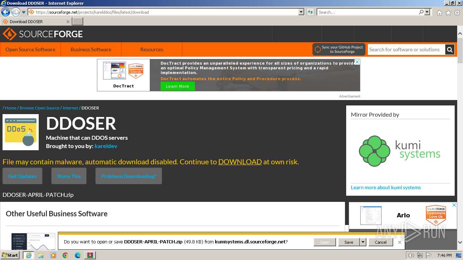Dismiss the download notification bar
This screenshot has height=260, width=463.
tap(400, 242)
